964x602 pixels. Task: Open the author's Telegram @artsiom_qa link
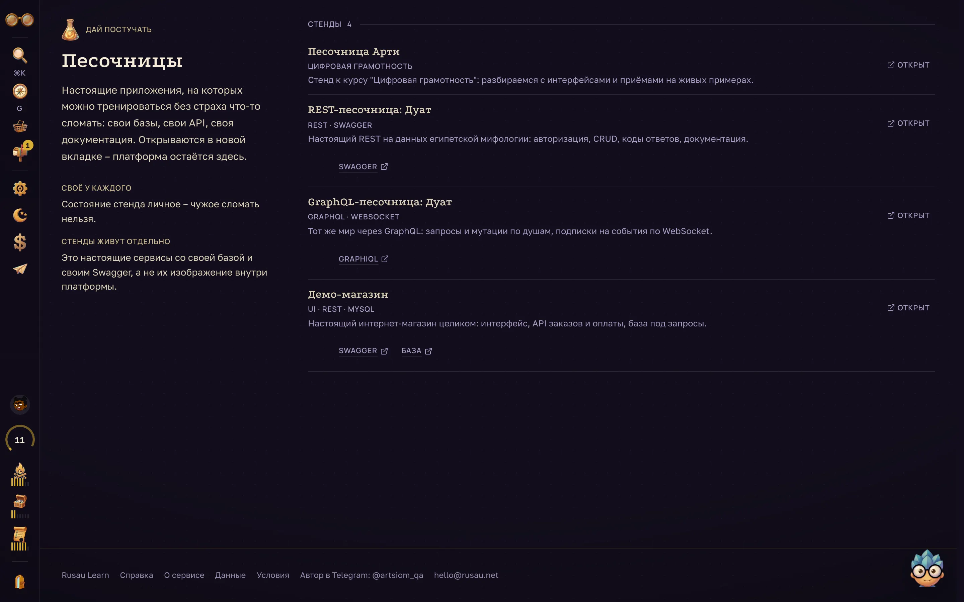point(361,575)
